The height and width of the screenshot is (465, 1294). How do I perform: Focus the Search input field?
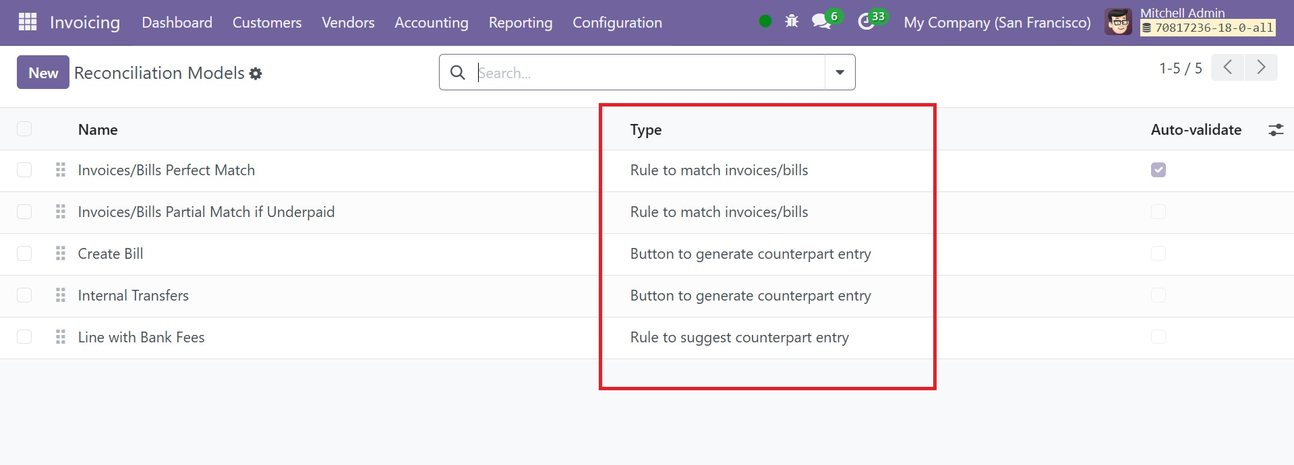[x=647, y=73]
